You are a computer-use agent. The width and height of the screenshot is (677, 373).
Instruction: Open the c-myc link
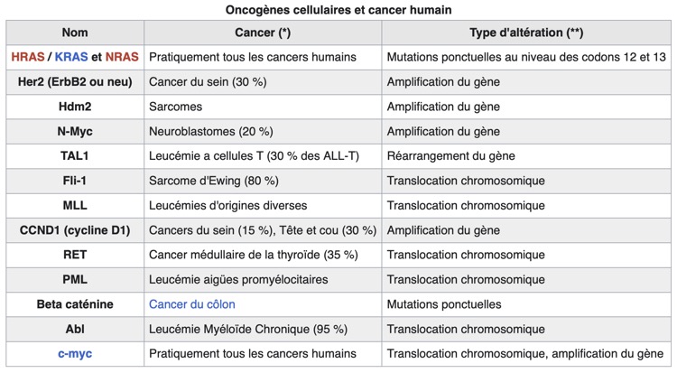pyautogui.click(x=75, y=354)
